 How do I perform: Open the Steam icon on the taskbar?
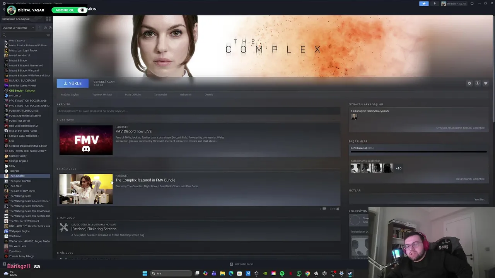(350, 273)
